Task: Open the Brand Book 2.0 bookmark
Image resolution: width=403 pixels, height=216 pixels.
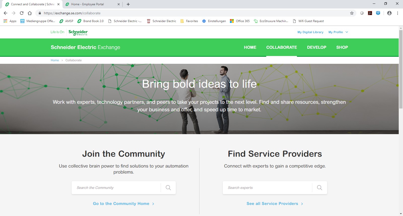Action: pyautogui.click(x=90, y=21)
